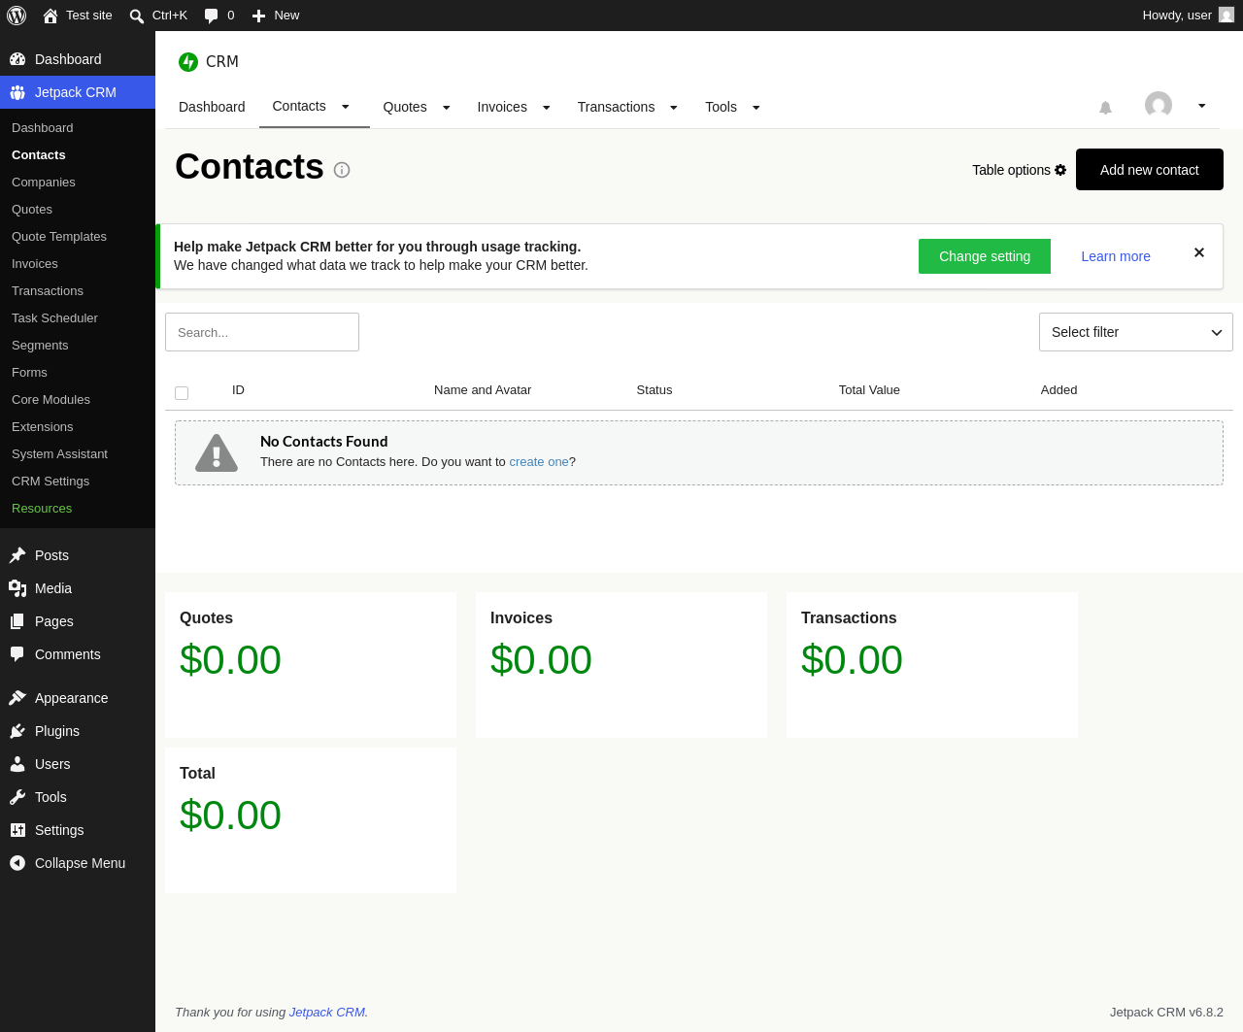Open the profile menu caret
The image size is (1243, 1032).
pyautogui.click(x=1202, y=106)
